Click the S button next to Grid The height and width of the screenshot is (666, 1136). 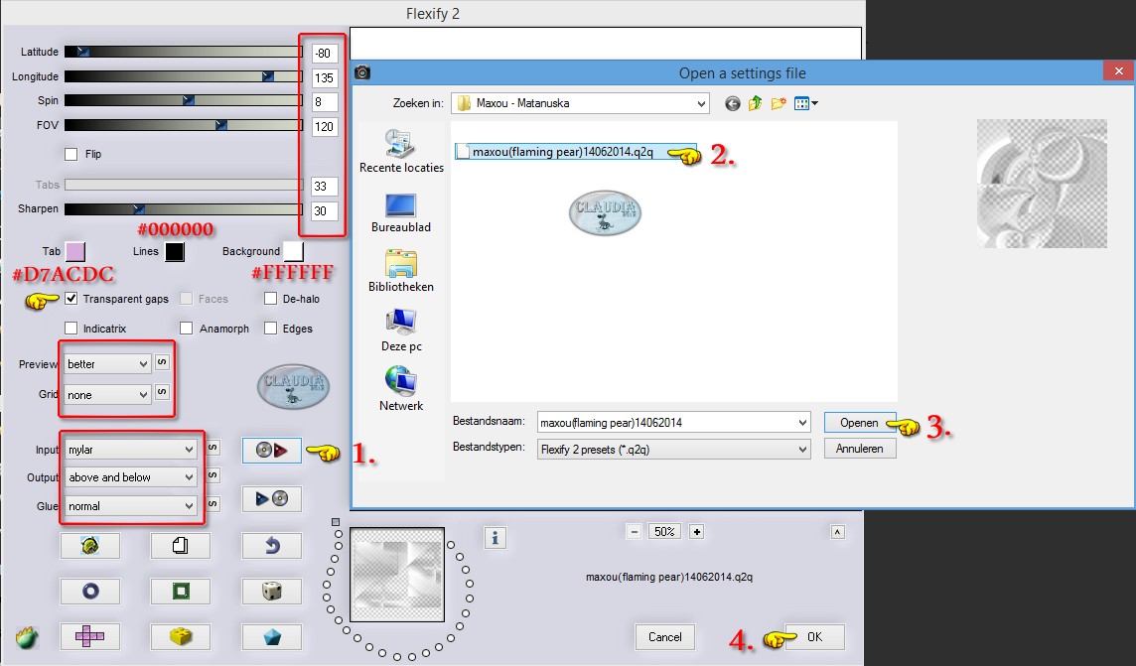click(x=162, y=392)
